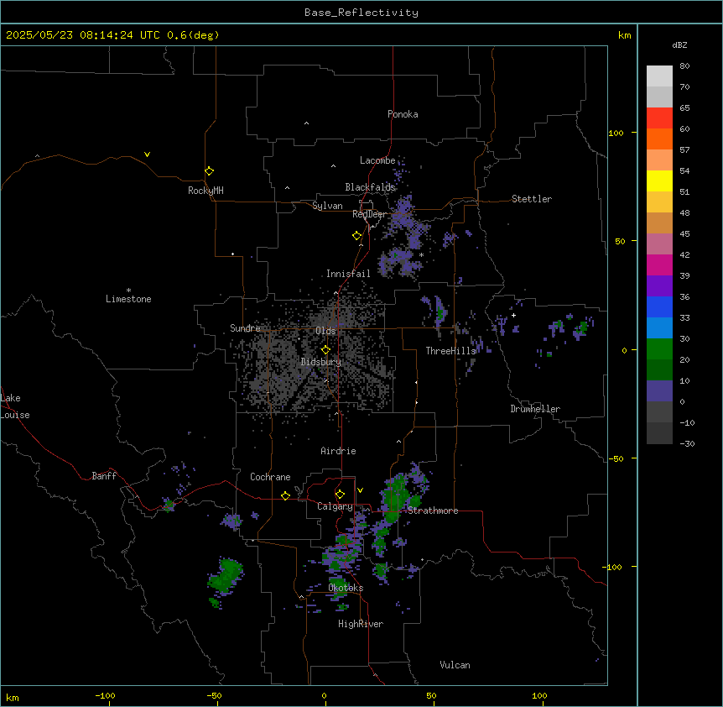Click the Didsbury town label
This screenshot has width=723, height=707.
[321, 362]
